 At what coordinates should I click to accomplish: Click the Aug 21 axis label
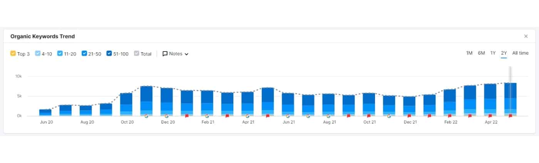point(329,122)
